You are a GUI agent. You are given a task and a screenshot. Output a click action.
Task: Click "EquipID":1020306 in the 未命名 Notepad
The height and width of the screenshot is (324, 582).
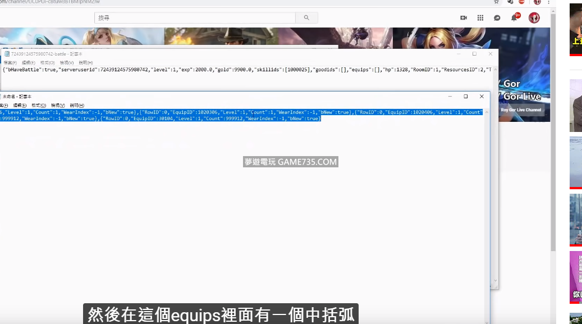[x=194, y=112]
